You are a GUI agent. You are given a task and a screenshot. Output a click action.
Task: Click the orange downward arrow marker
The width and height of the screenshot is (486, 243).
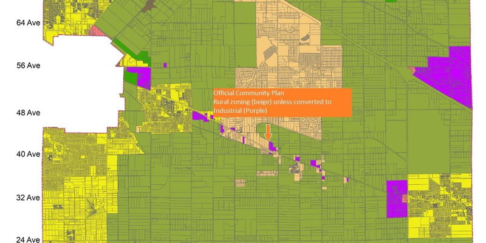point(269,133)
